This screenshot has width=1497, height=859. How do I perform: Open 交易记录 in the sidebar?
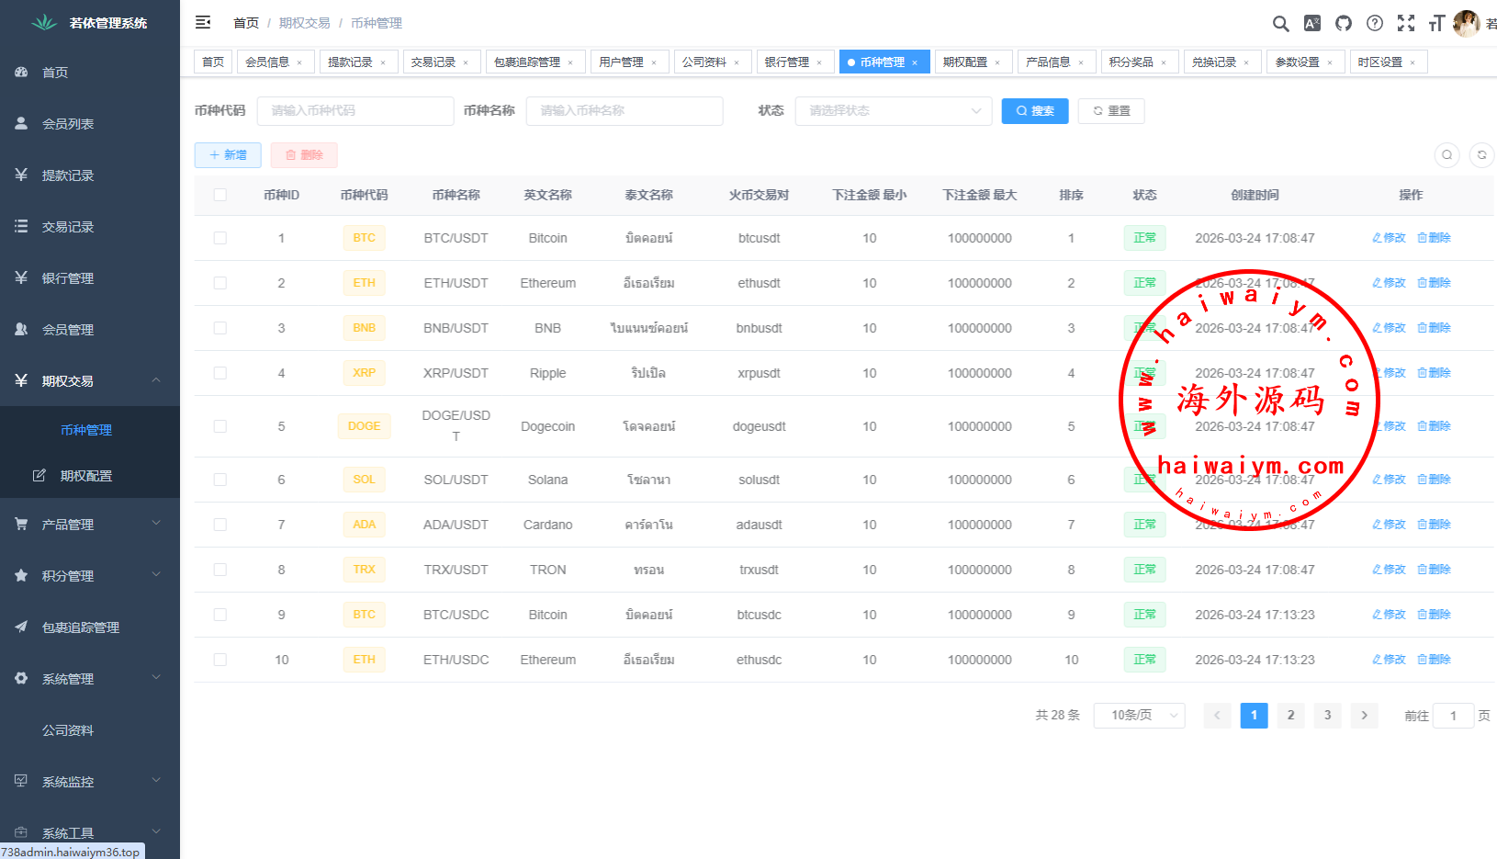(90, 227)
